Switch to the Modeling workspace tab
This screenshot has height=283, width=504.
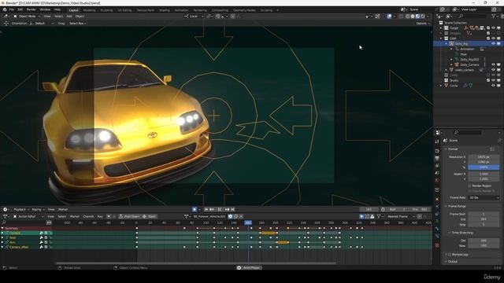pyautogui.click(x=89, y=10)
